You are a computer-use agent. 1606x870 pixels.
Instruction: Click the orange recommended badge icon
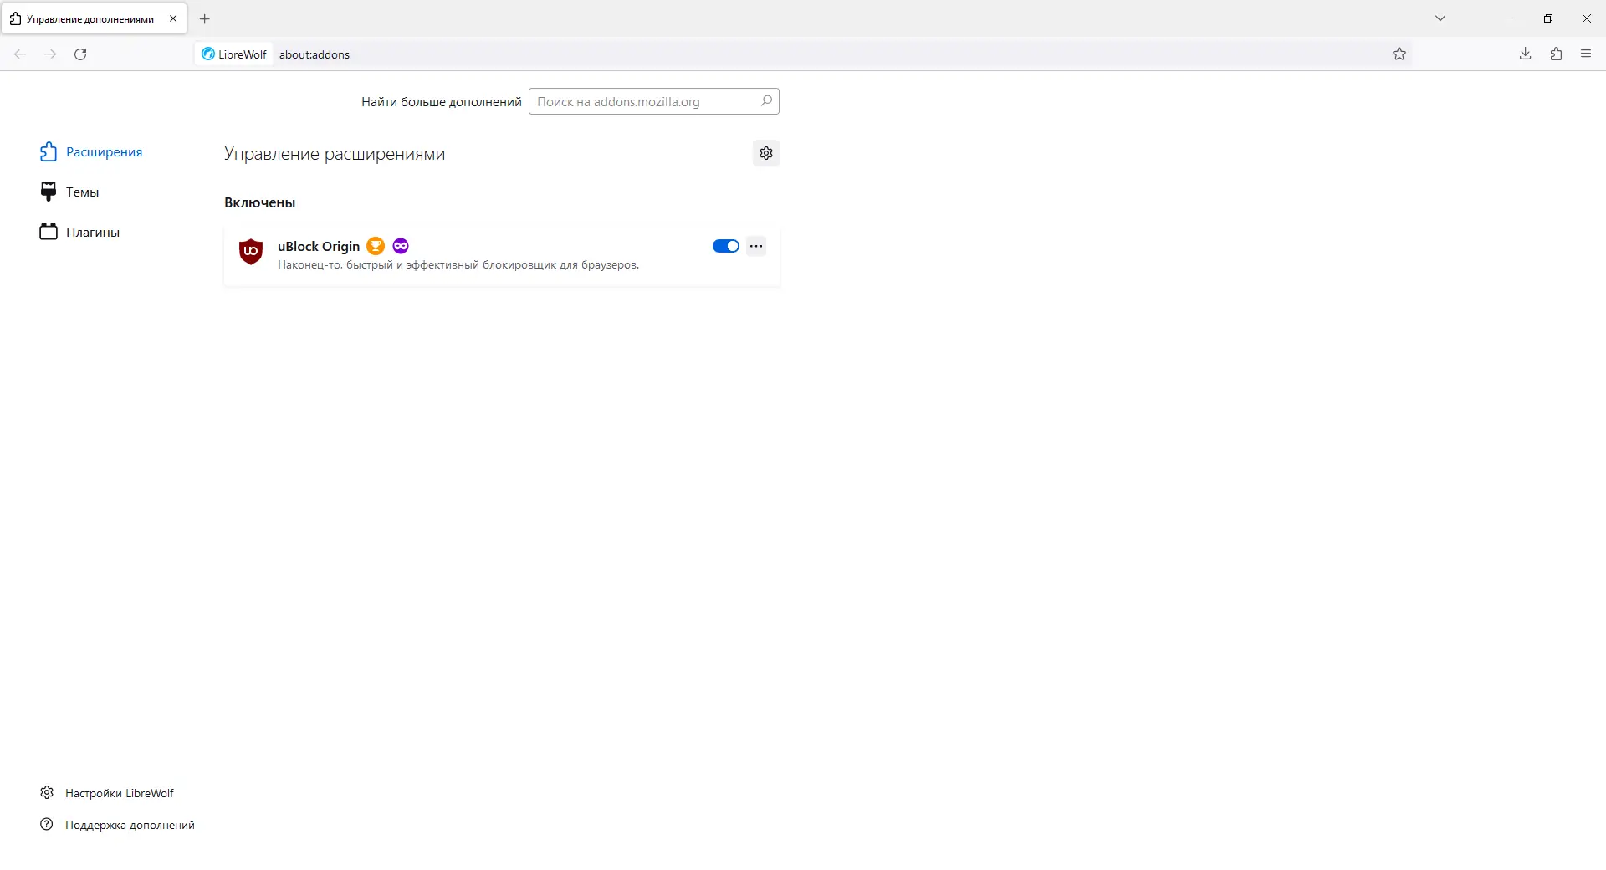click(376, 246)
